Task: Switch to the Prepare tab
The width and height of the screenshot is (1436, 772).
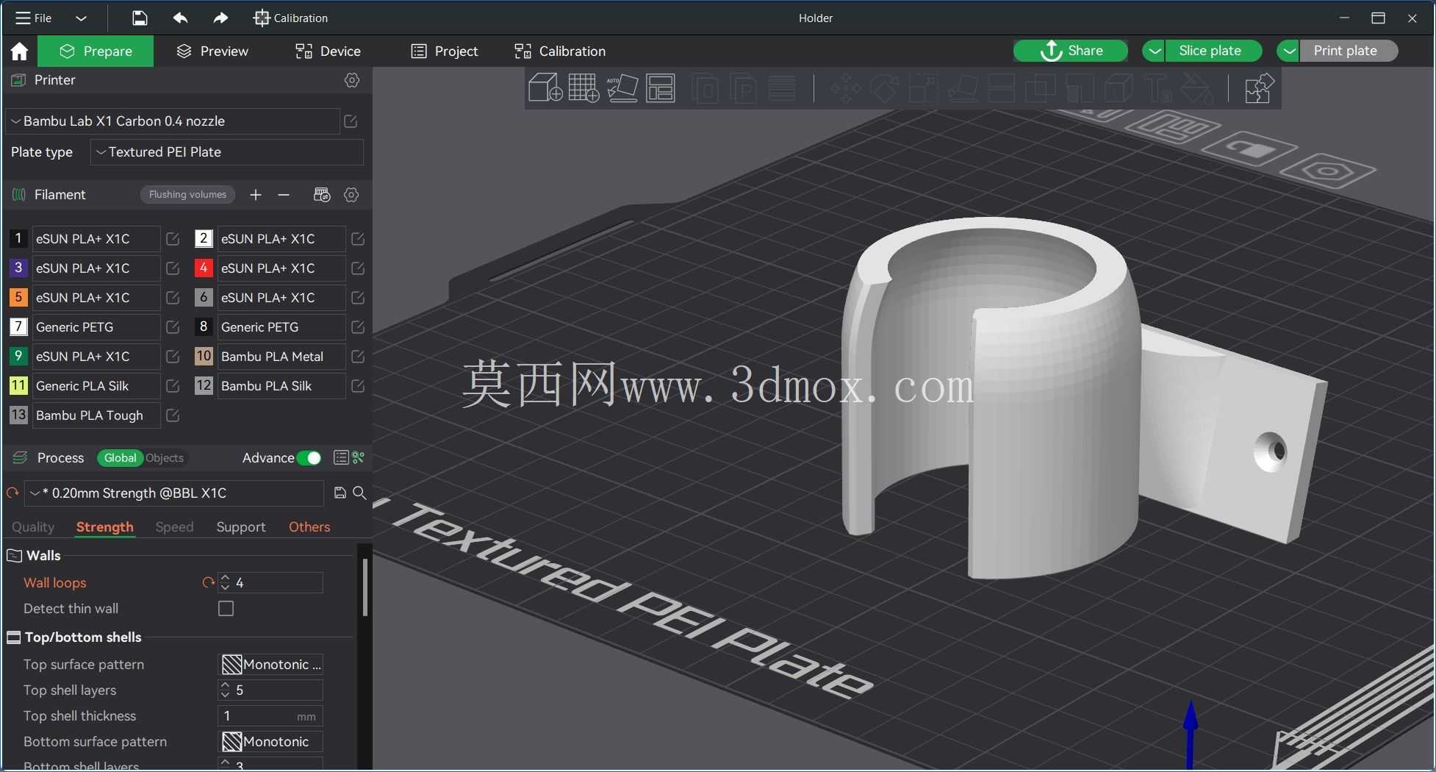Action: click(x=96, y=51)
